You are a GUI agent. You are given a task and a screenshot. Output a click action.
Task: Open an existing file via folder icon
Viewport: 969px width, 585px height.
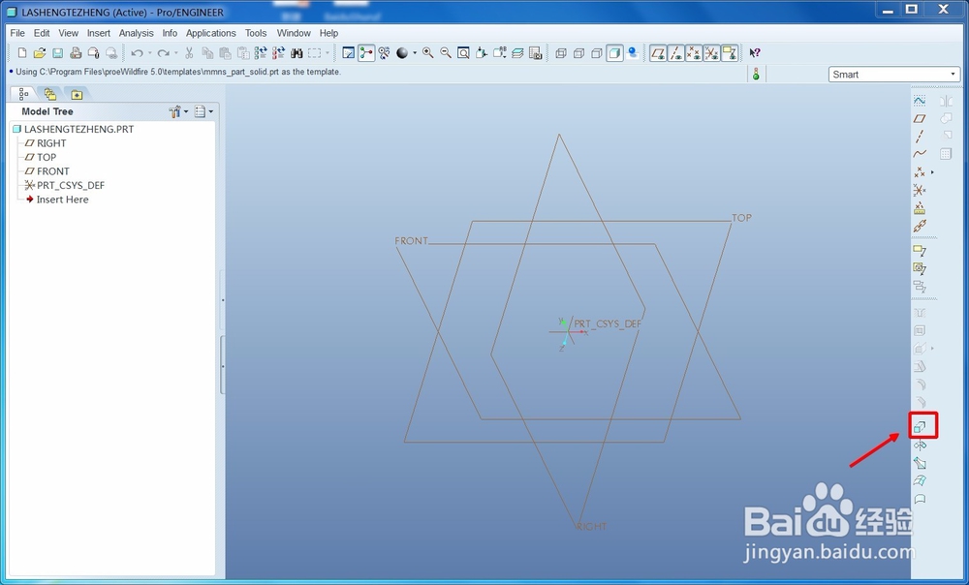coord(40,53)
